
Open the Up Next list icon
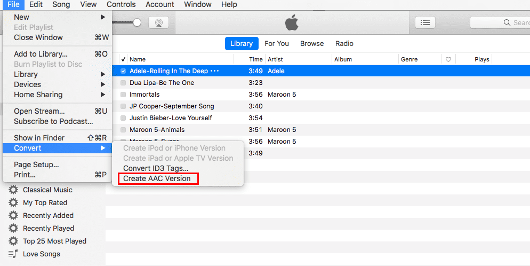point(425,22)
